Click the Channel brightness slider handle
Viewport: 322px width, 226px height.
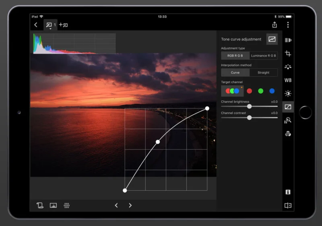(249, 106)
